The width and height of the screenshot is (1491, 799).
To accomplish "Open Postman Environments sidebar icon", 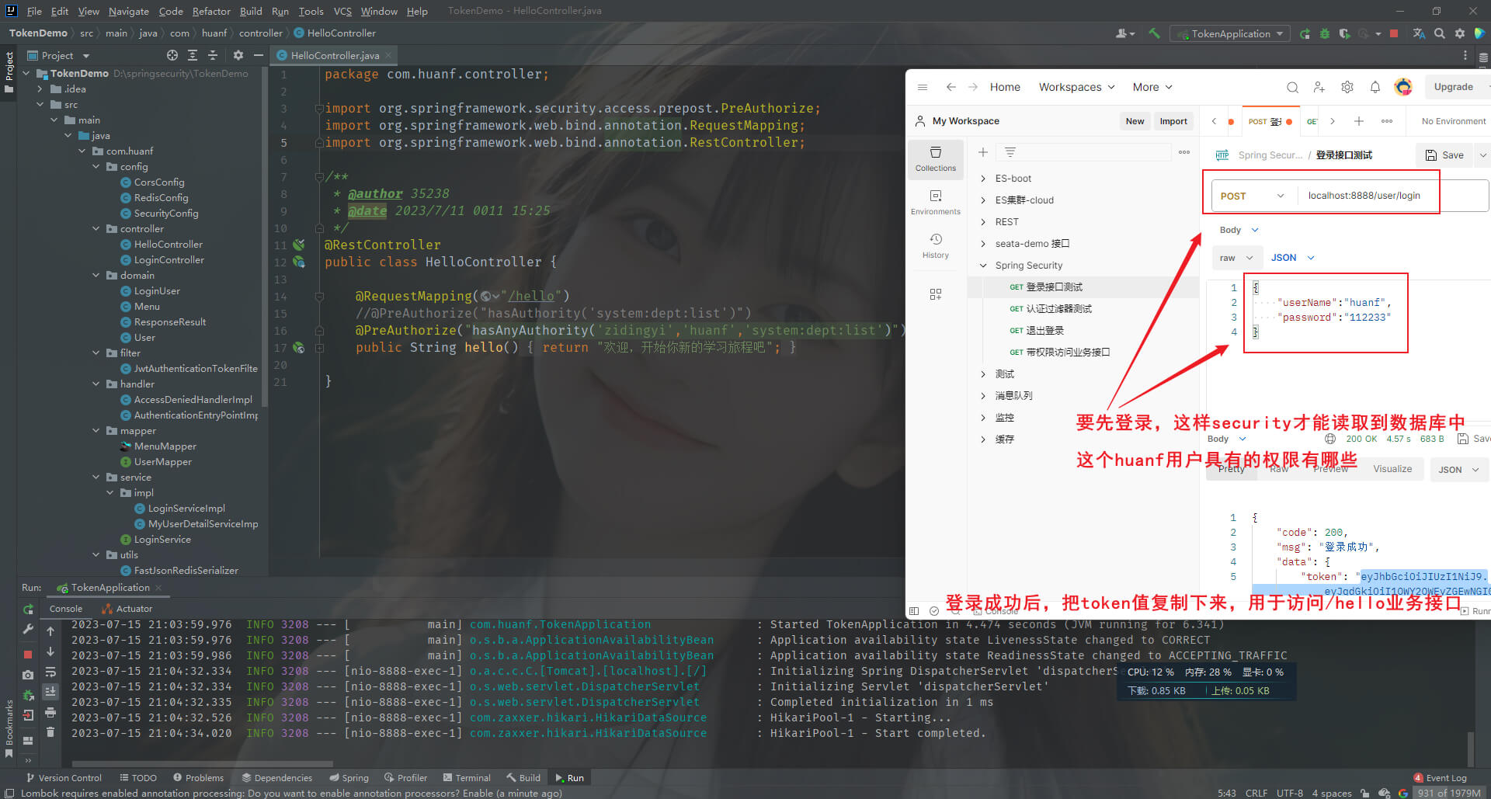I will pos(936,202).
